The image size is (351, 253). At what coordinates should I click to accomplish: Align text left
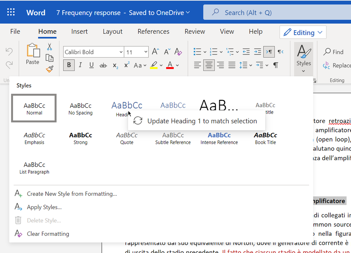[x=197, y=65]
